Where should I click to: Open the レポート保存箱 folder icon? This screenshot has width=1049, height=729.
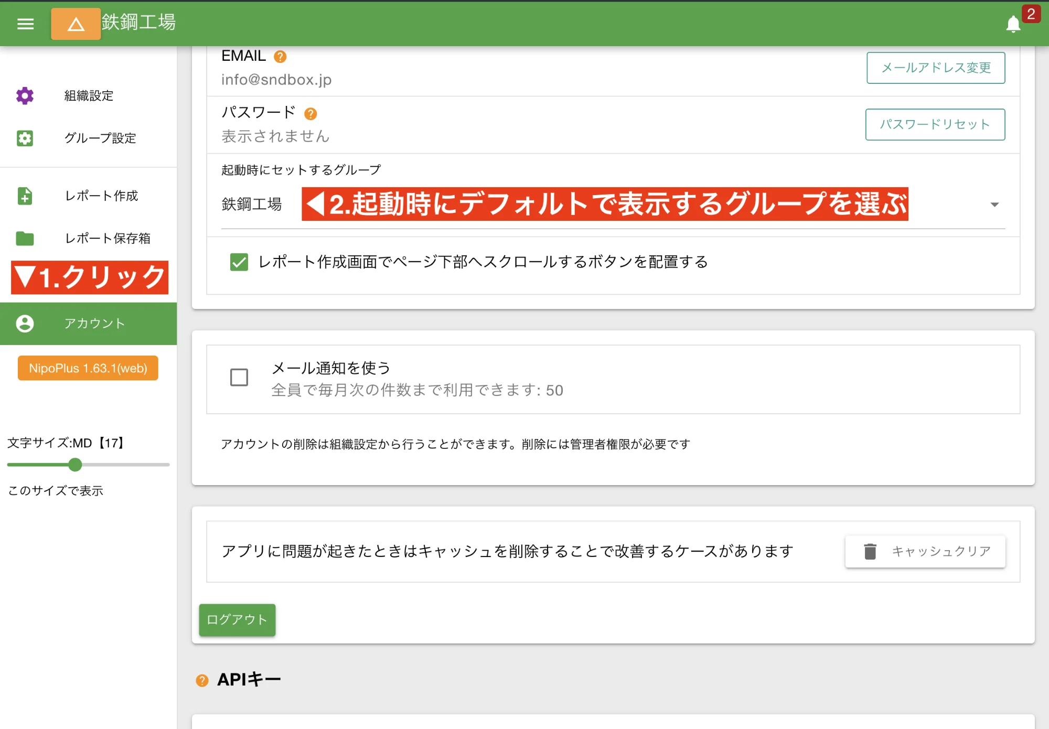pyautogui.click(x=24, y=239)
